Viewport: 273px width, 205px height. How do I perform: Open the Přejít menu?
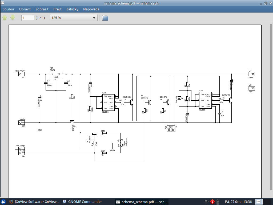tap(57, 9)
